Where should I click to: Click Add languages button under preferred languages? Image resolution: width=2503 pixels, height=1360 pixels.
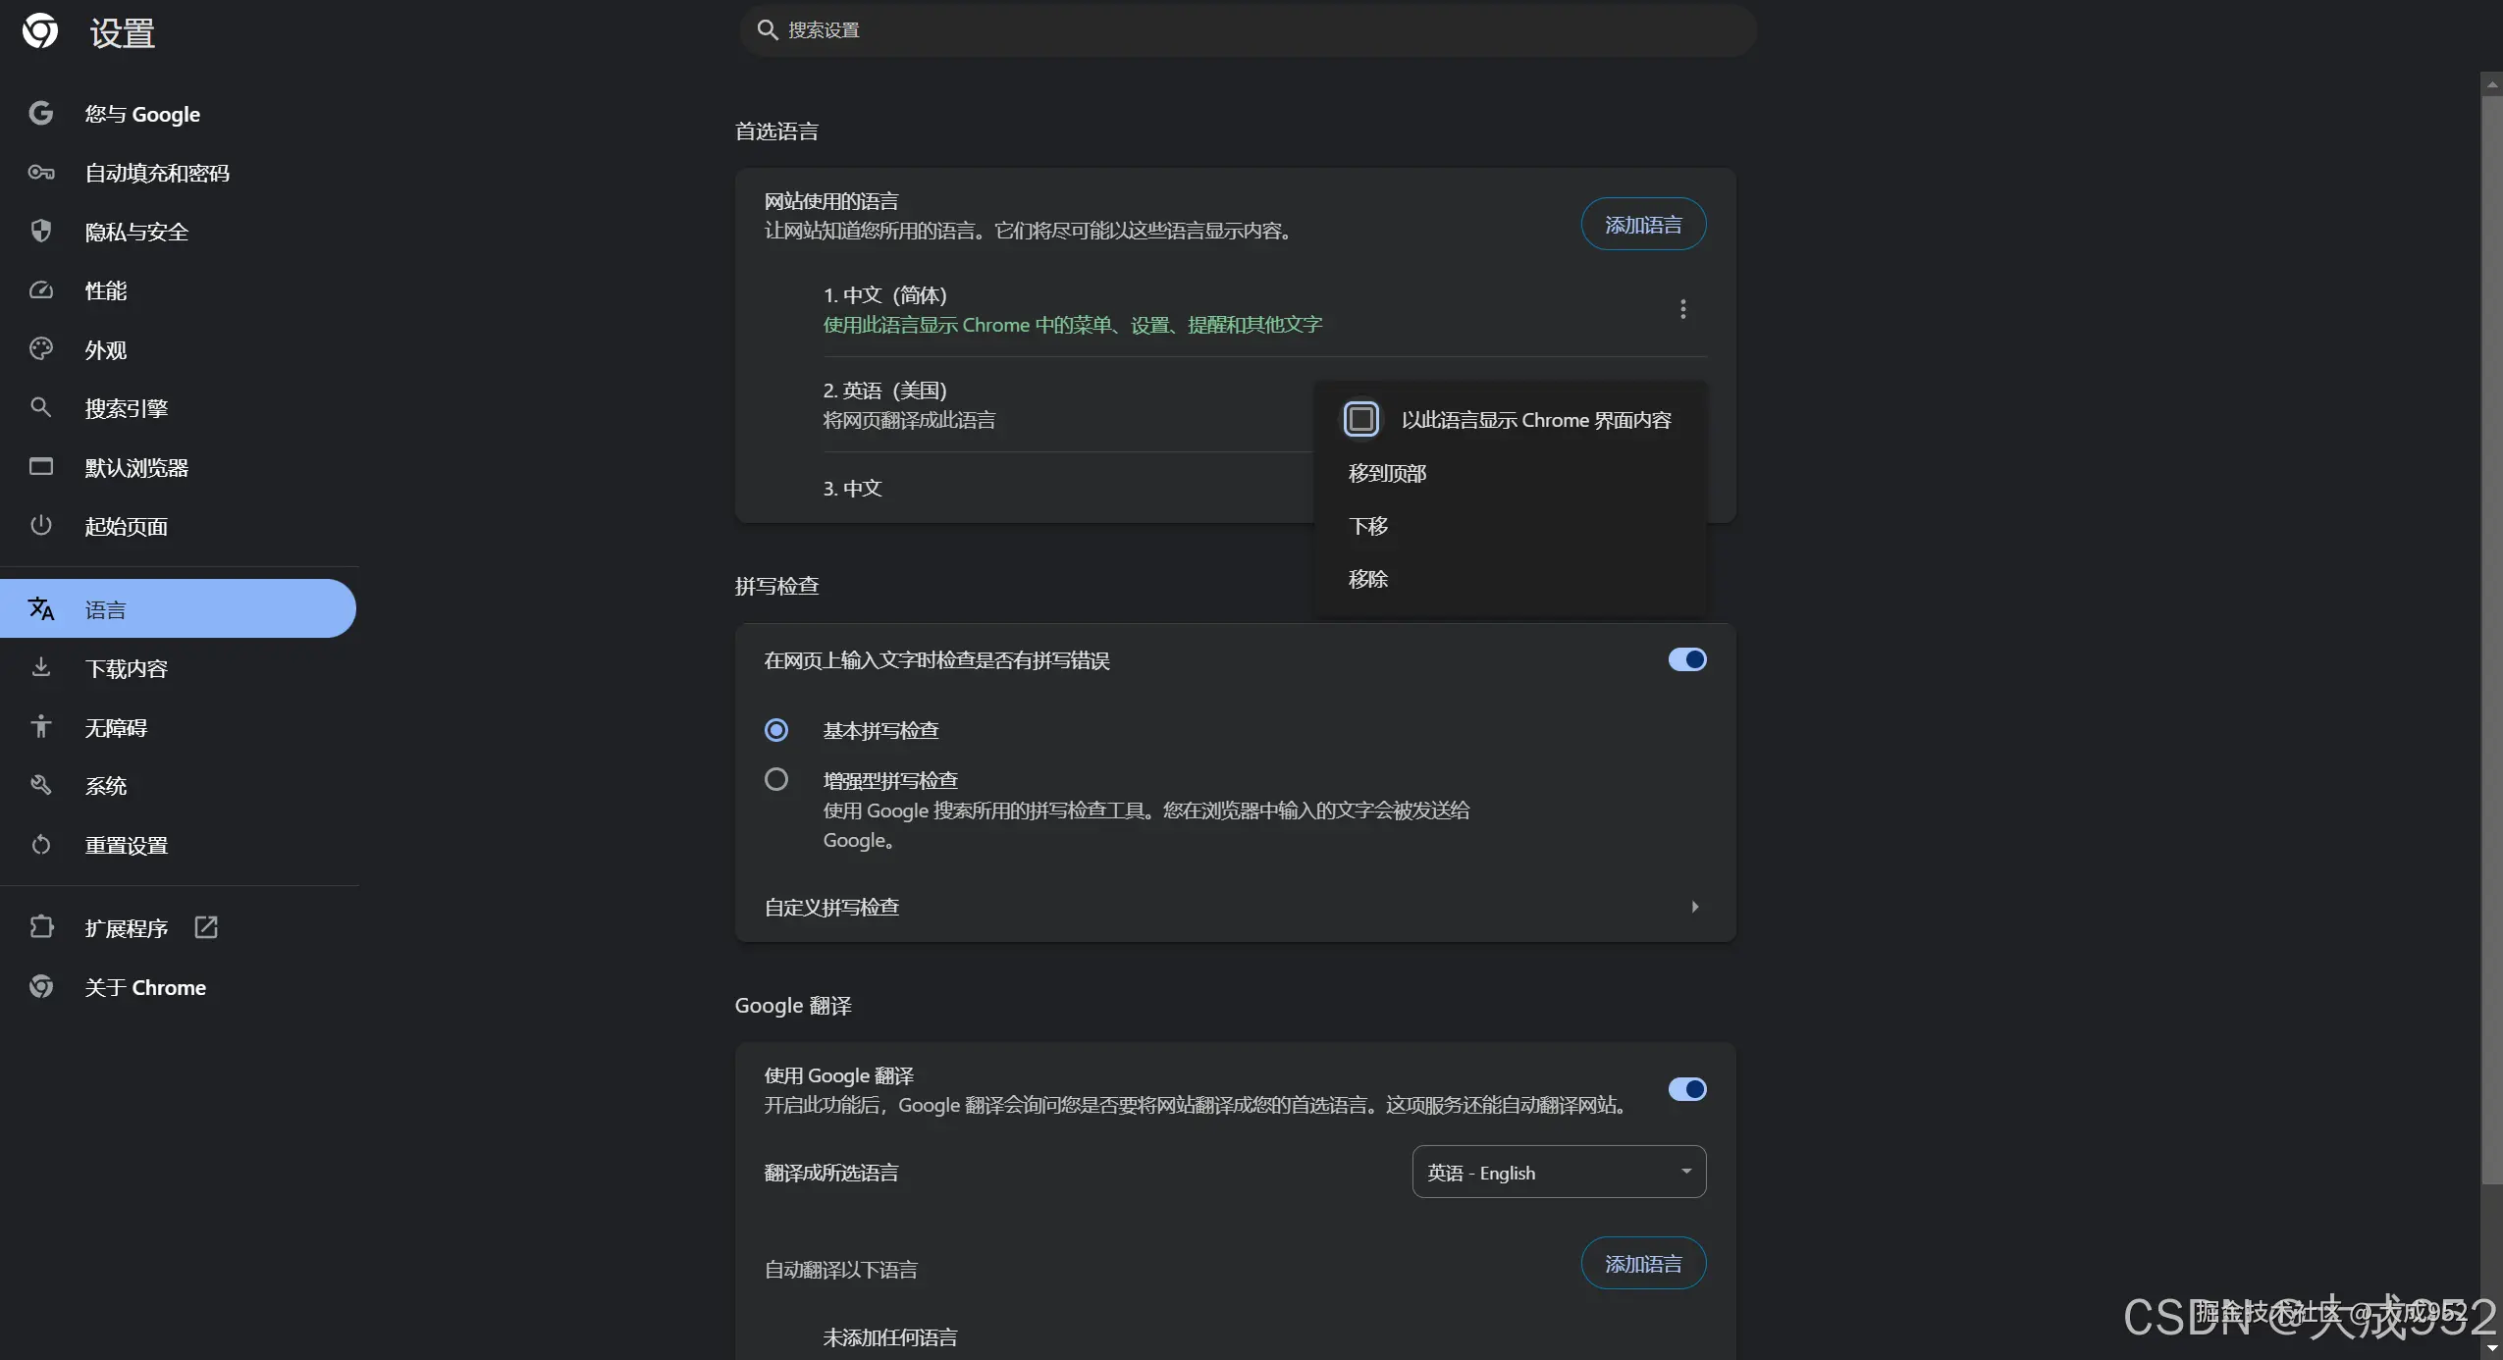point(1642,225)
